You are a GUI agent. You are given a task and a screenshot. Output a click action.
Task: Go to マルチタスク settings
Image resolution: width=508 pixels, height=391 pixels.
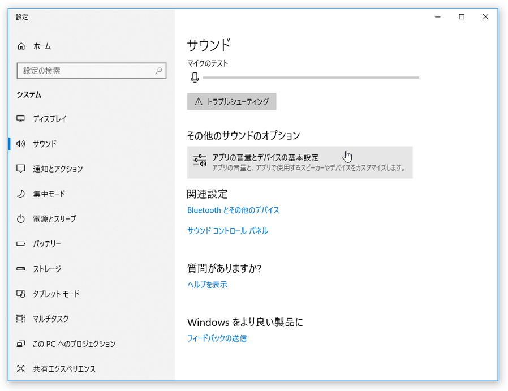[x=50, y=319]
